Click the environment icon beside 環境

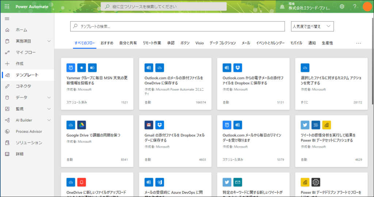click(282, 7)
